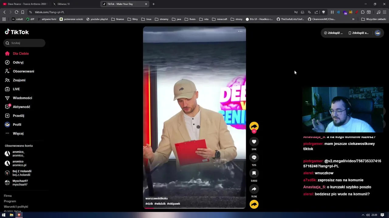Open the translate page icon

309,12
